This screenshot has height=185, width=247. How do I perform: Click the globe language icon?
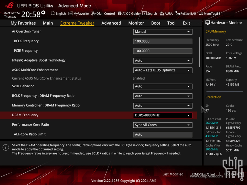click(53, 13)
